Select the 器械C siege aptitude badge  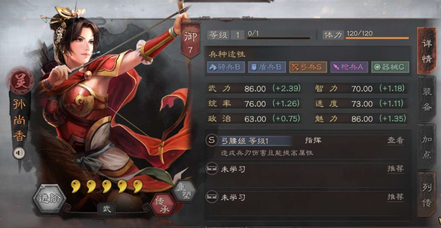[x=390, y=67]
